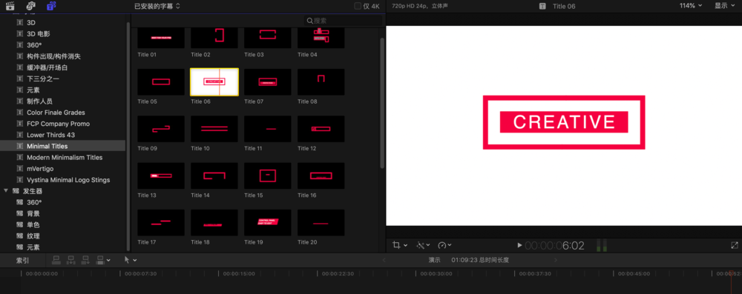Open the Photos and Audio sidebar icon
The image size is (742, 294).
tap(30, 6)
